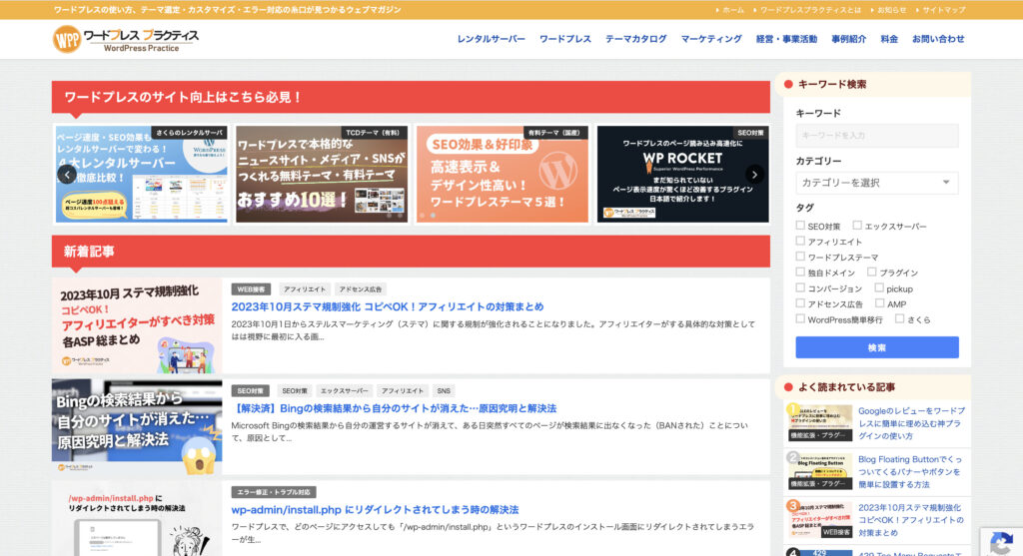The width and height of the screenshot is (1023, 556).
Task: Check the プラグイン tag checkbox
Action: (872, 272)
